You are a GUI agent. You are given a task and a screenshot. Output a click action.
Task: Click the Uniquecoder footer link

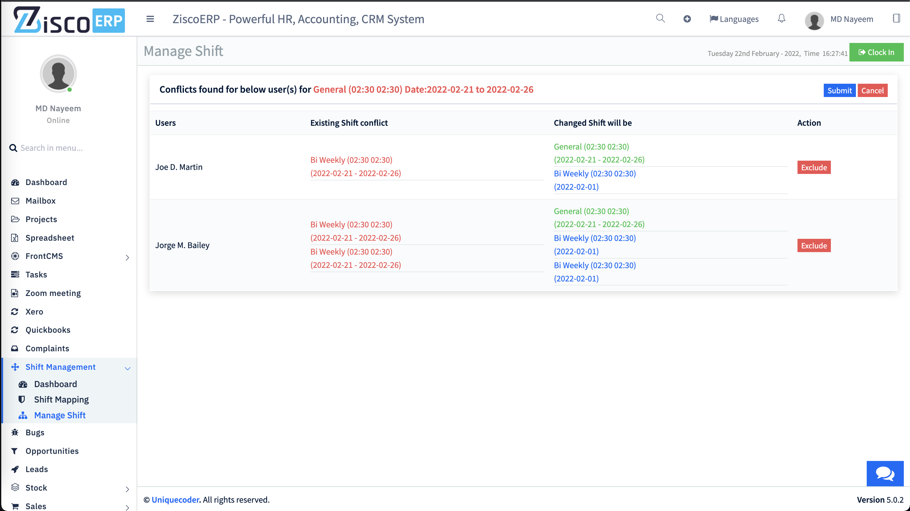[175, 499]
